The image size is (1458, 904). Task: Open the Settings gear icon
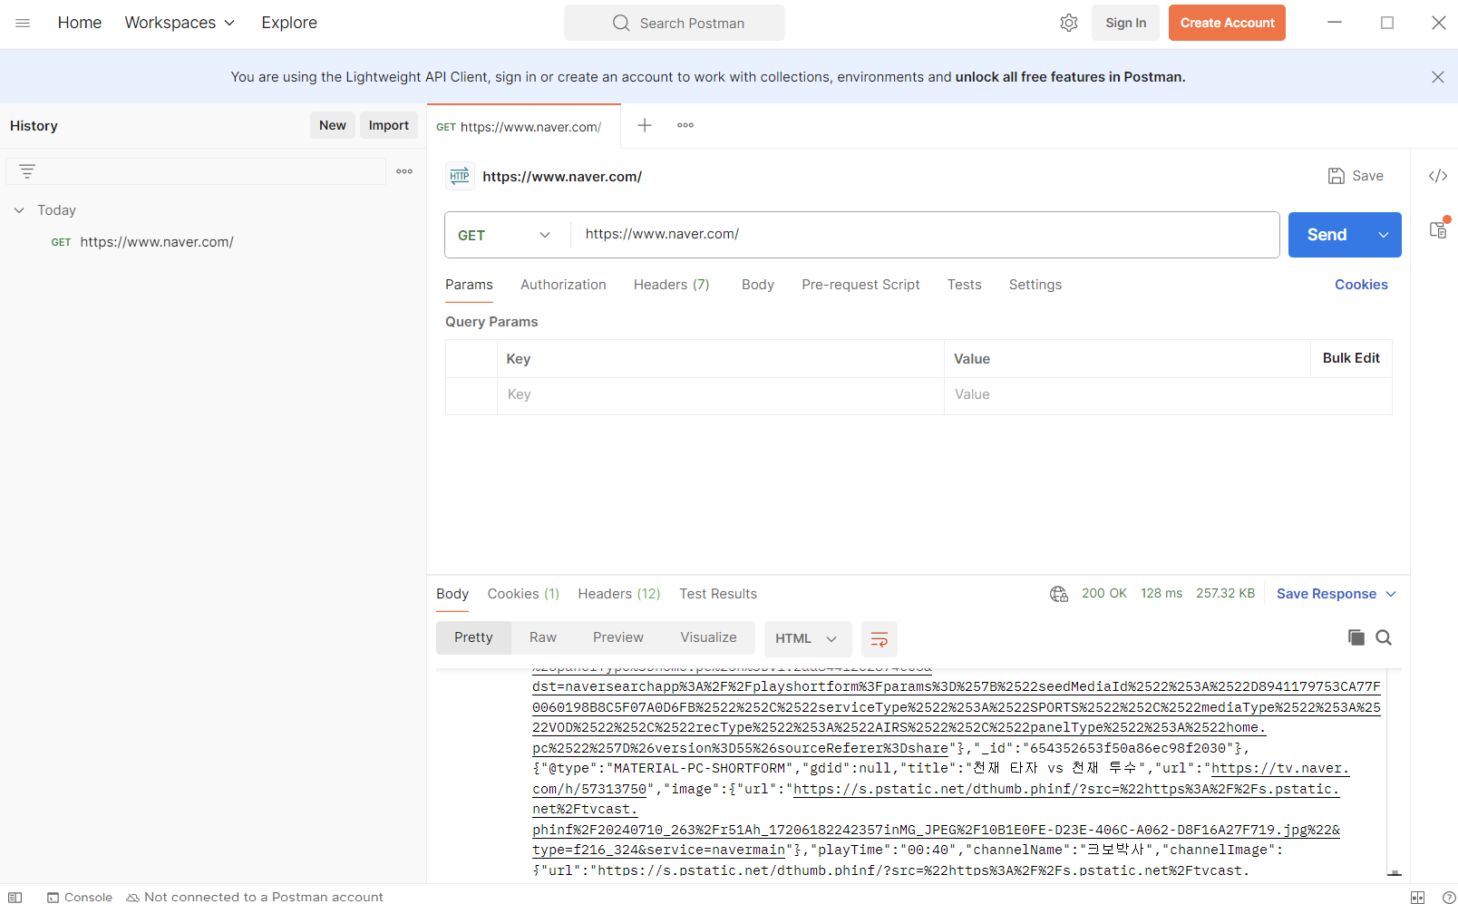tap(1069, 23)
